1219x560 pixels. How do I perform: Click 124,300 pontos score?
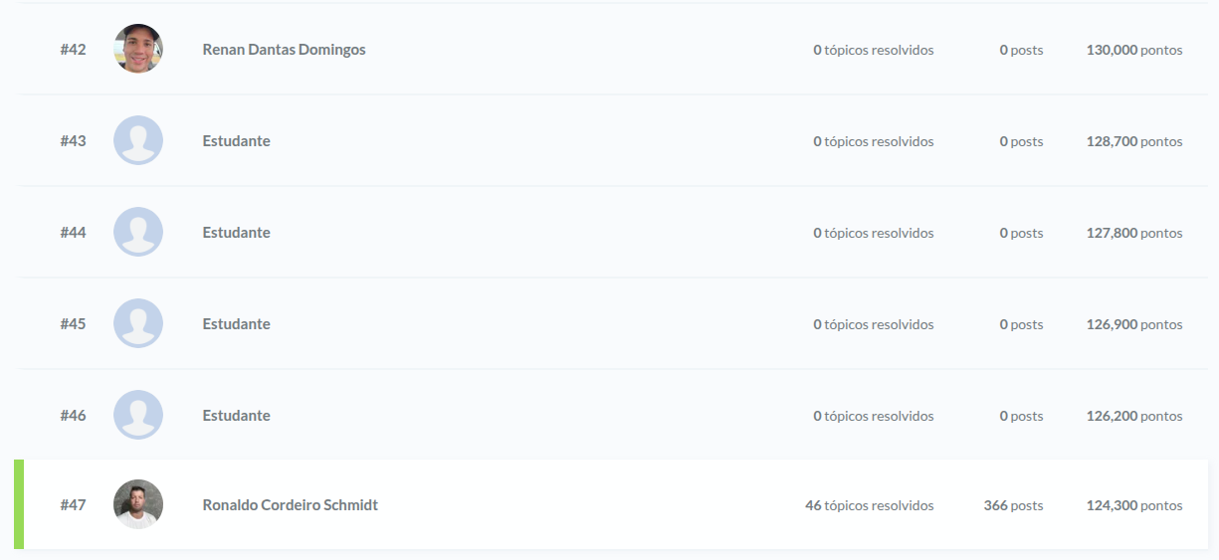click(1133, 505)
